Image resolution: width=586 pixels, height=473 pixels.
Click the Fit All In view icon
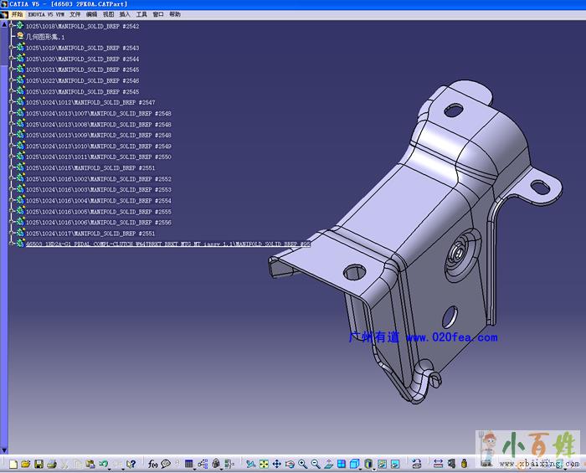[x=264, y=464]
